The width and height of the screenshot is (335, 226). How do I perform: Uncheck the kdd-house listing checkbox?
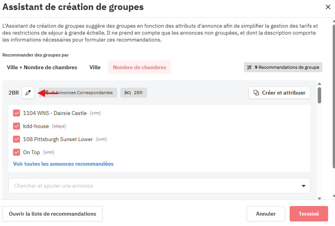[x=17, y=126]
